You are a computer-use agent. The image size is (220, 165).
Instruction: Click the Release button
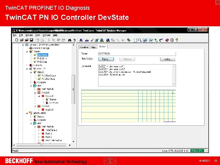tap(127, 59)
